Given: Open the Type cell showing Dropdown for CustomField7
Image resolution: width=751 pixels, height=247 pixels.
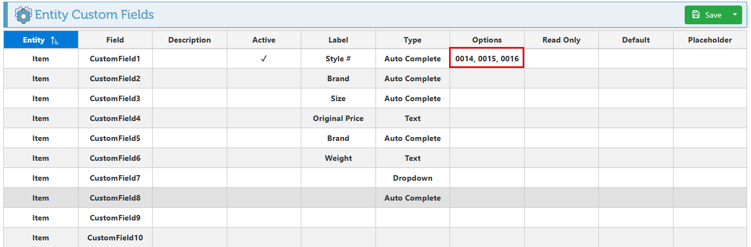Looking at the screenshot, I should click(413, 178).
